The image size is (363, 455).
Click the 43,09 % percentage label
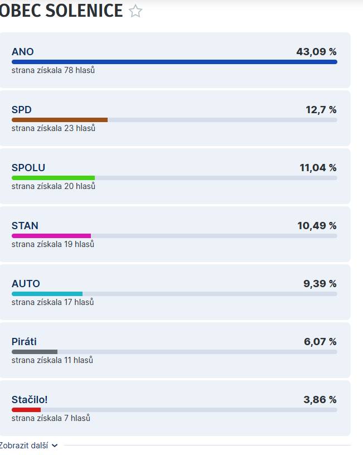(x=317, y=52)
